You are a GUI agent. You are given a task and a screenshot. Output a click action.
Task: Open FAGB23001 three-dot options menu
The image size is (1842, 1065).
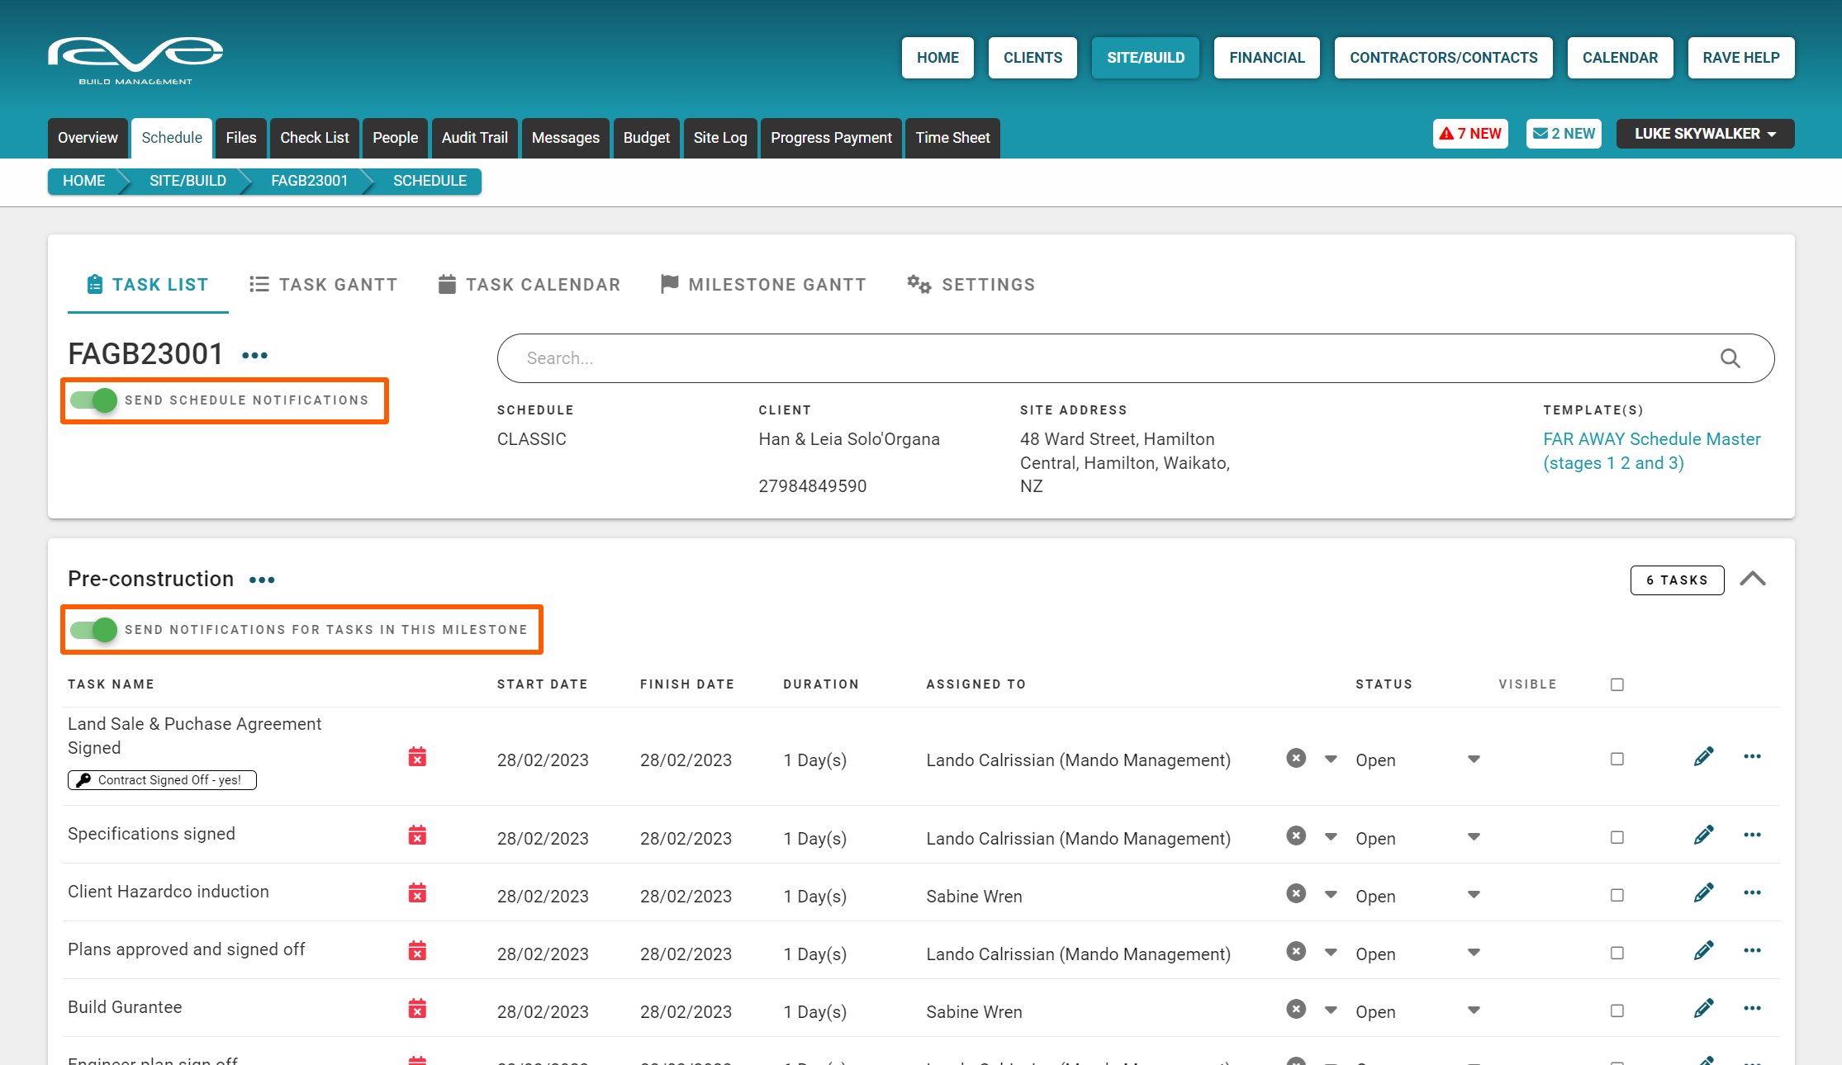tap(254, 356)
